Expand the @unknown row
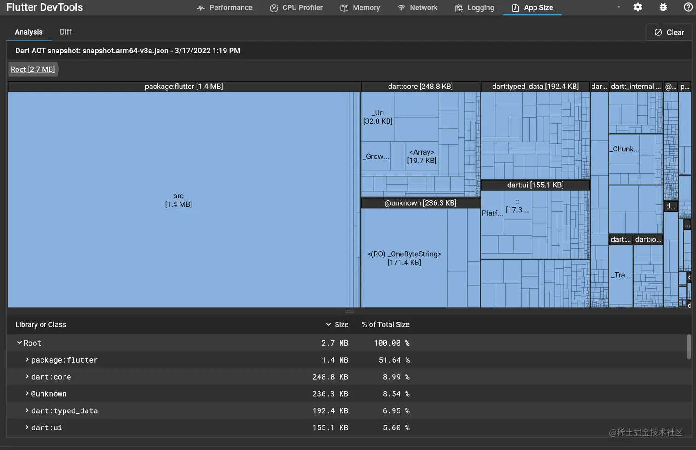 [27, 394]
